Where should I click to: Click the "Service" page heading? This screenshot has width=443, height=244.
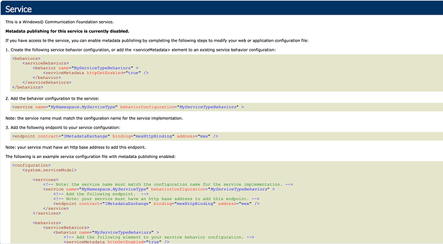(x=19, y=9)
